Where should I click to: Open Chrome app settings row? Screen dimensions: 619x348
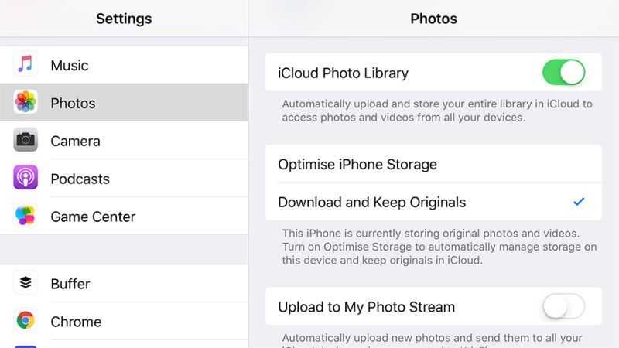[x=76, y=322]
